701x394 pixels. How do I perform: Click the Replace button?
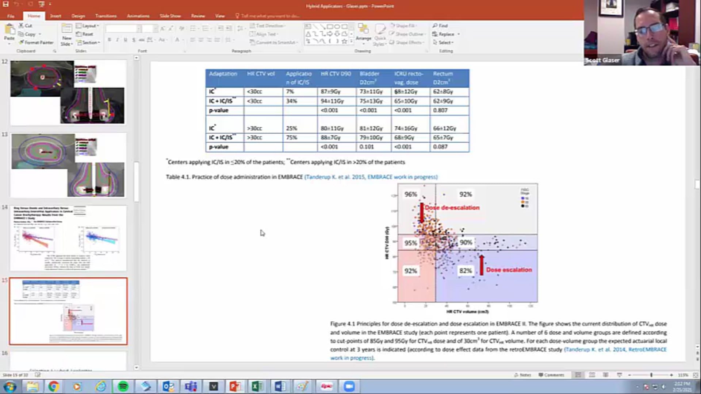[446, 34]
